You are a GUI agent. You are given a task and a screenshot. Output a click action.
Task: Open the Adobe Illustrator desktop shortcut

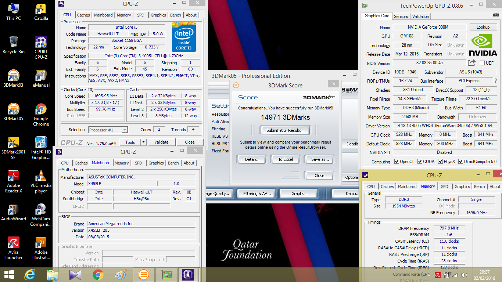coord(41,248)
